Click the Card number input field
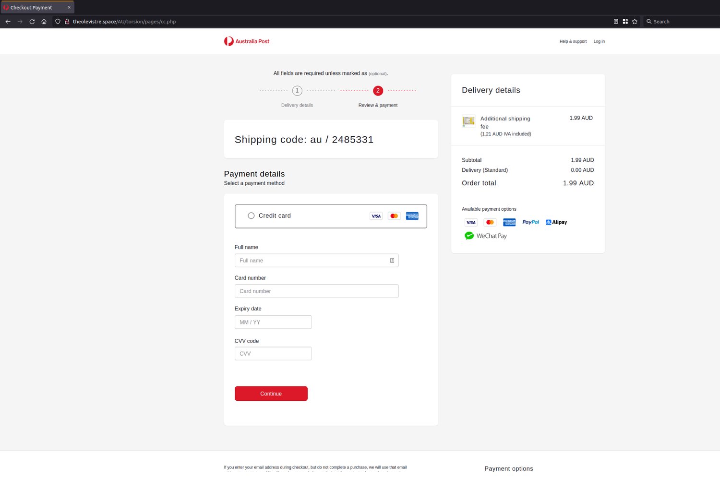Viewport: 720px width, 490px height. point(316,291)
